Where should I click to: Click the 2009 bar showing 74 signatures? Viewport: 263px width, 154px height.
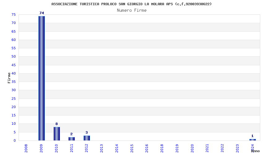(41, 78)
